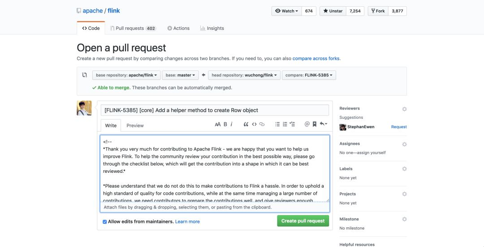This screenshot has height=247, width=484.
Task: Add a link via the chain icon
Action: click(x=262, y=124)
